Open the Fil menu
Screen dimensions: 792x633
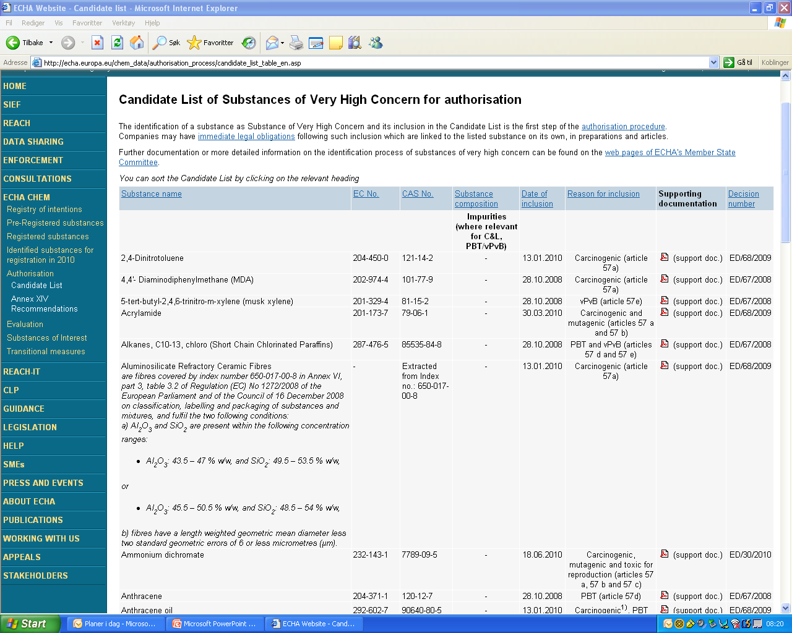coord(9,23)
